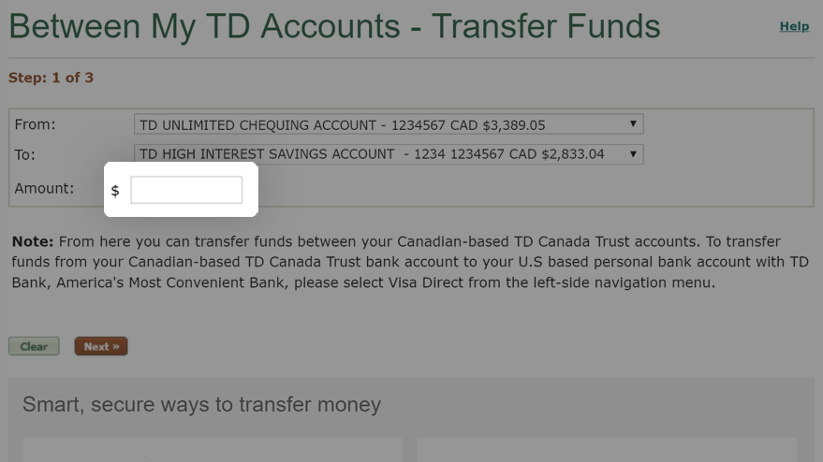Click the arrow on the chequing account selector

[x=633, y=123]
